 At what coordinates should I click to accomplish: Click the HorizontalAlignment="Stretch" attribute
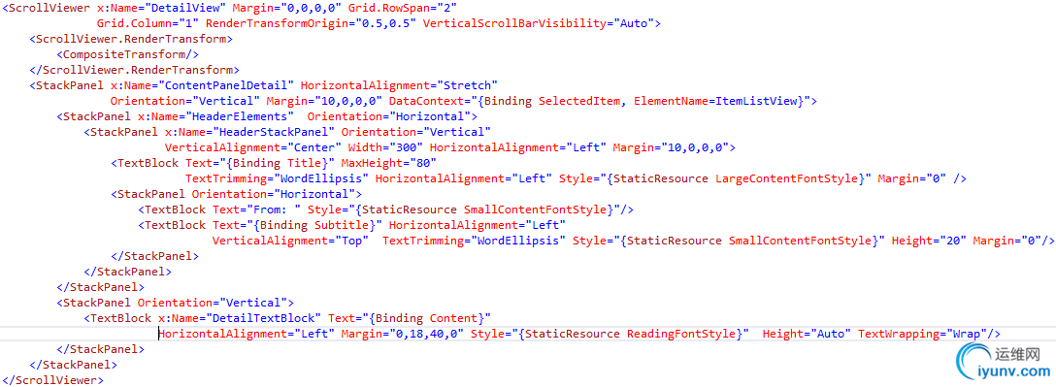pos(399,84)
